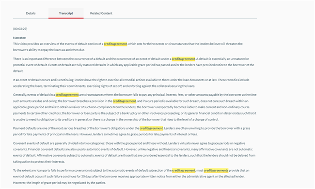Image resolution: width=315 pixels, height=189 pixels.
Task: Click highlighted creditagreement following 'Generally, events of default in a'
Action: 67,95
